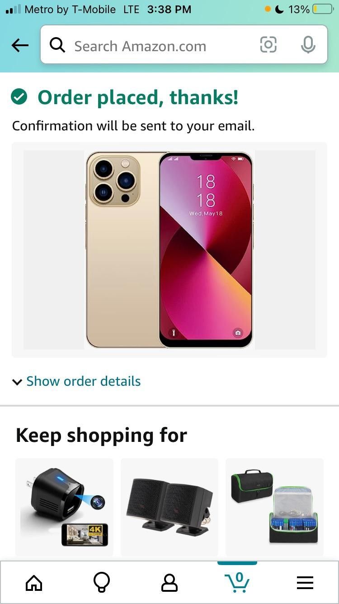The image size is (339, 604).
Task: Open the lightbulb inspiration tab
Action: point(101,583)
